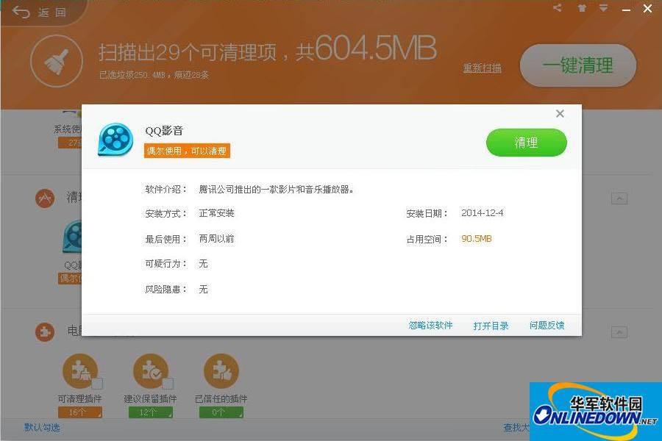Click the 已信任的插件 thumbs-up icon

pyautogui.click(x=221, y=371)
